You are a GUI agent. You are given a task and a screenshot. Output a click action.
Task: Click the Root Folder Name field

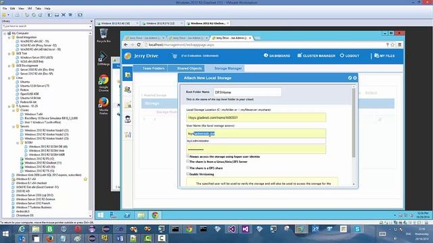248,92
